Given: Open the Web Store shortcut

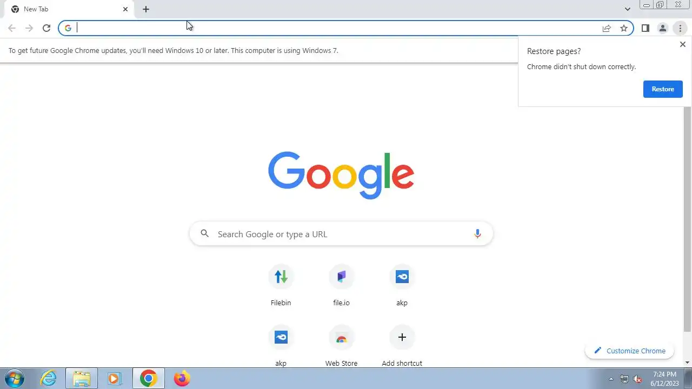Looking at the screenshot, I should point(341,346).
